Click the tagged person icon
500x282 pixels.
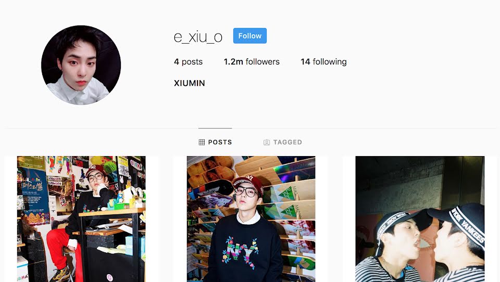[267, 143]
